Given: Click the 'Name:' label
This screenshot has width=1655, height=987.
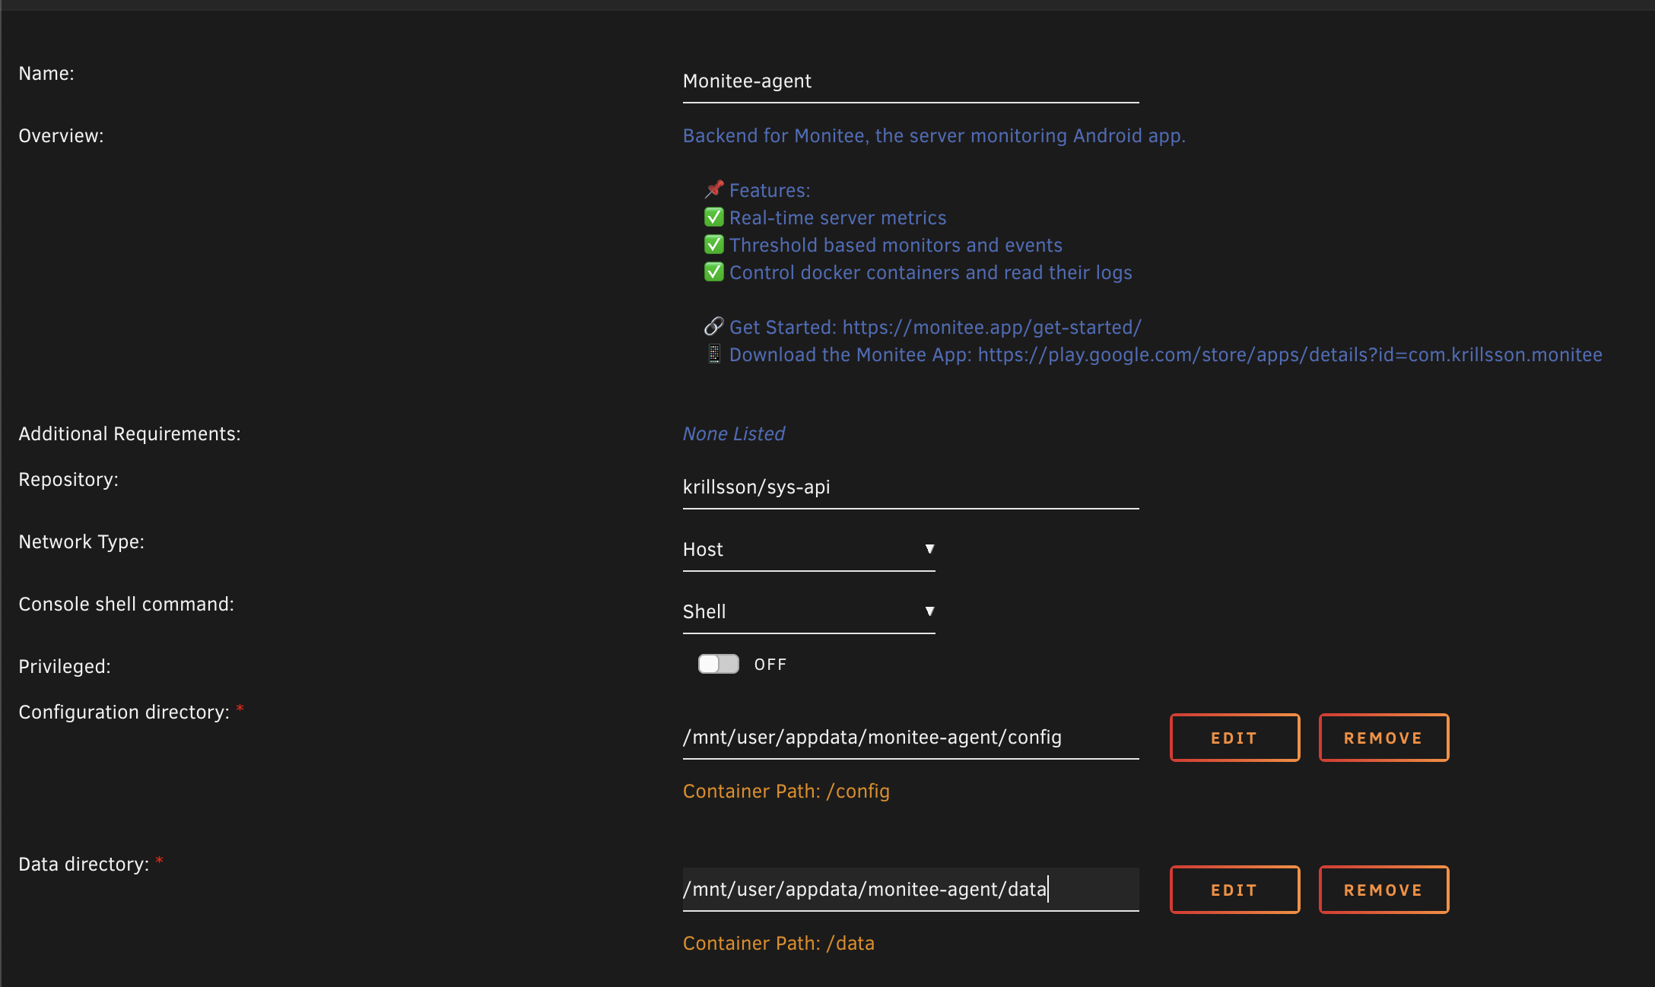Looking at the screenshot, I should pos(46,74).
